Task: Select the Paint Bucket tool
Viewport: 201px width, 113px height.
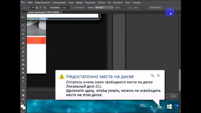Action: (x=23, y=64)
